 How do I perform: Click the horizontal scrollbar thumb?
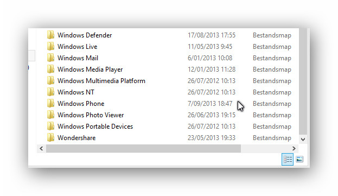(x=143, y=148)
